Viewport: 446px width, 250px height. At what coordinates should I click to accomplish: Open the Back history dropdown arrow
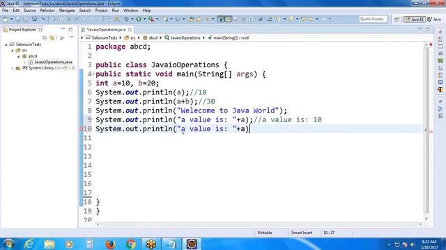point(317,19)
